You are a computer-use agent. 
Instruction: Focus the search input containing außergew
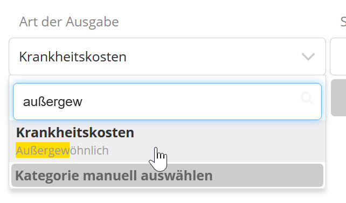[167, 102]
